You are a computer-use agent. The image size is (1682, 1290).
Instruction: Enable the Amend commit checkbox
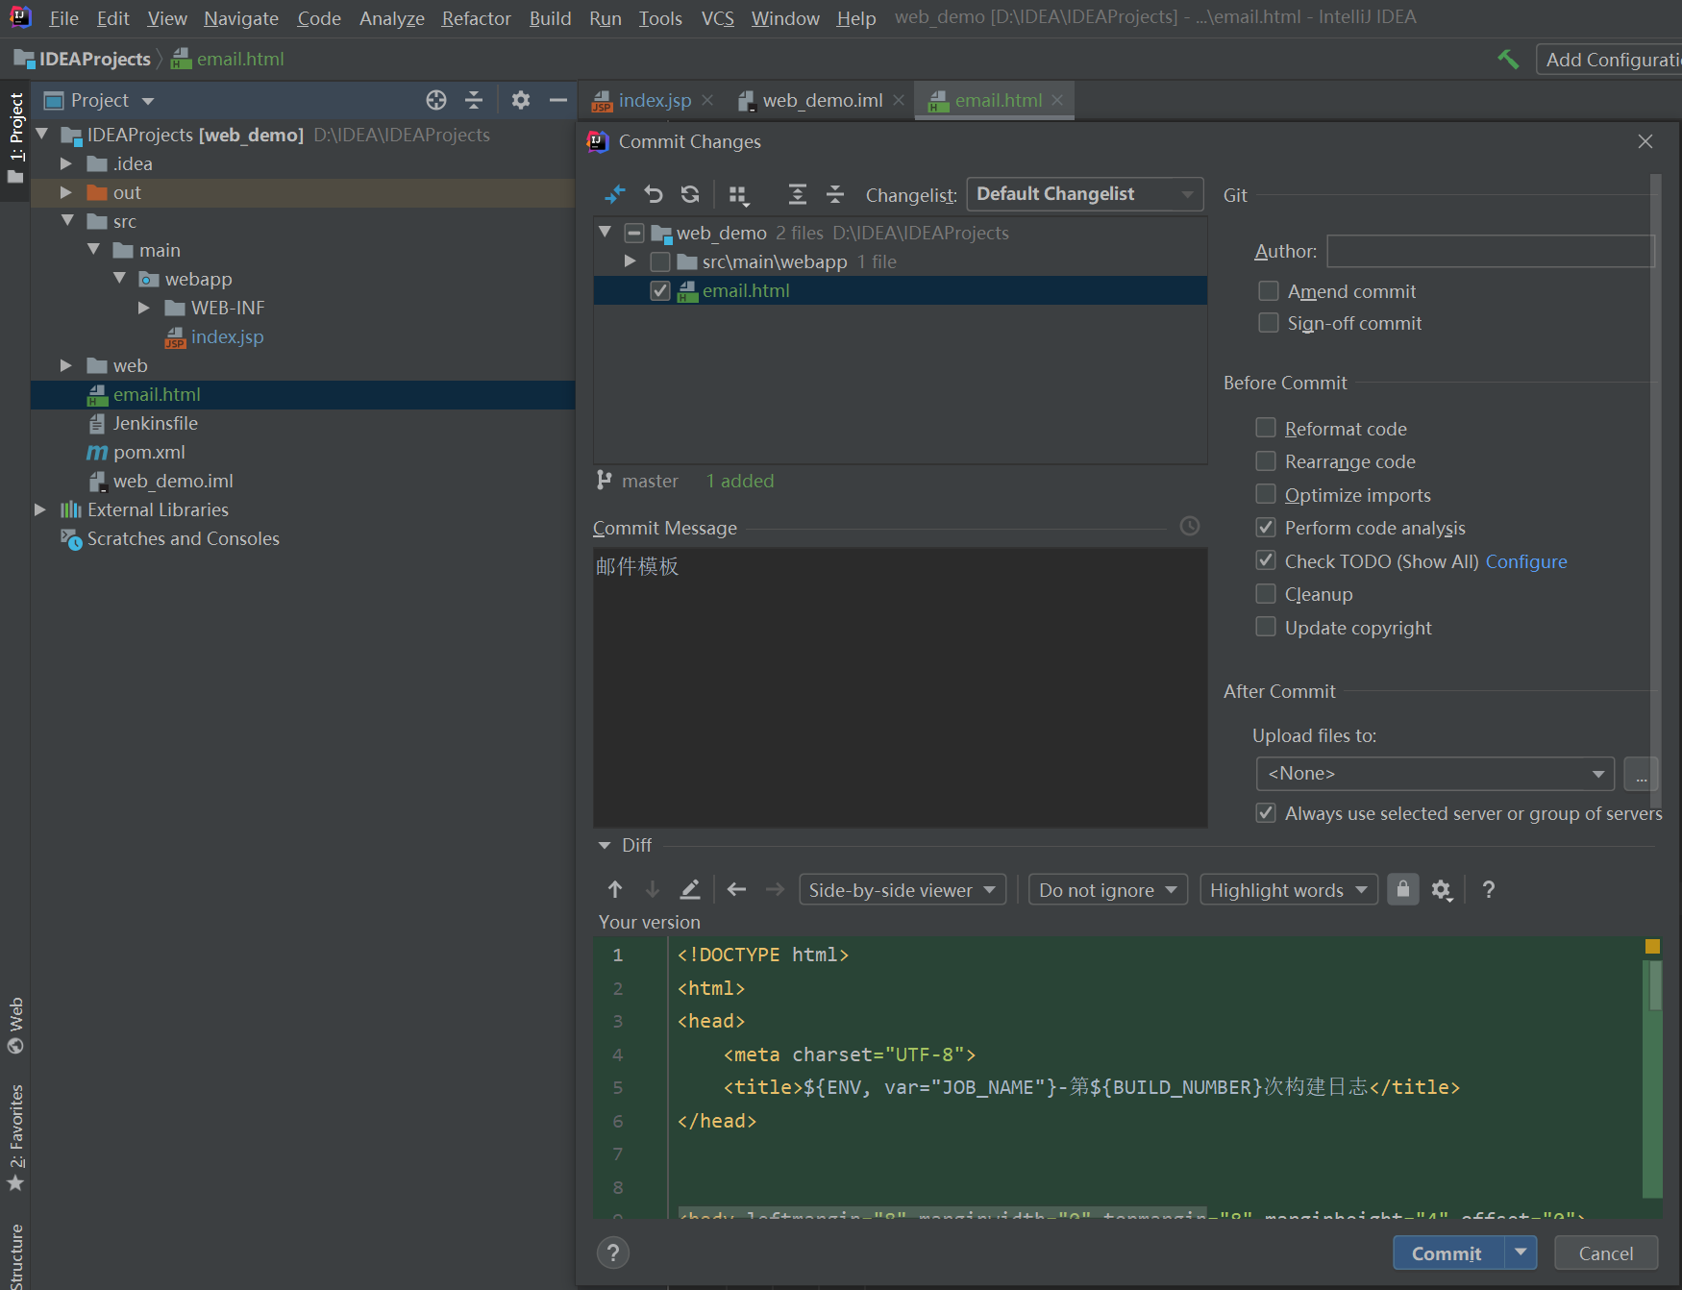[x=1269, y=290]
